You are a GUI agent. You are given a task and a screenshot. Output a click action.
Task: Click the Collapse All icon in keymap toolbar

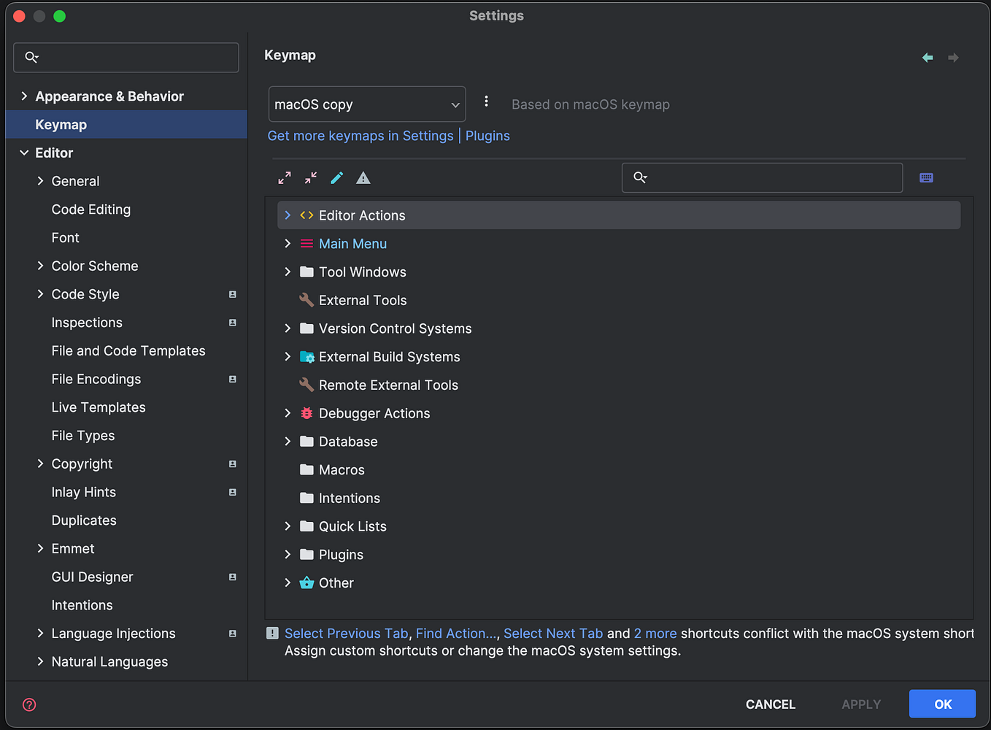[x=311, y=177]
